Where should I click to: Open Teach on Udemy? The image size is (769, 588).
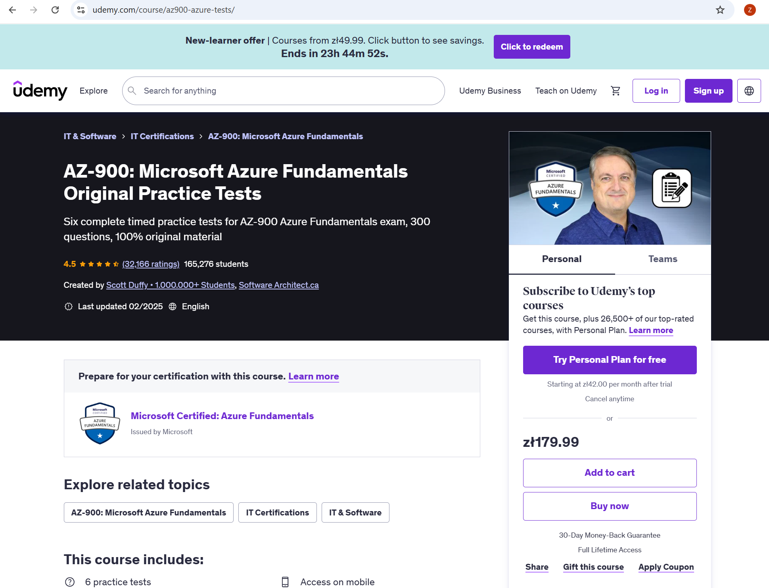coord(566,91)
